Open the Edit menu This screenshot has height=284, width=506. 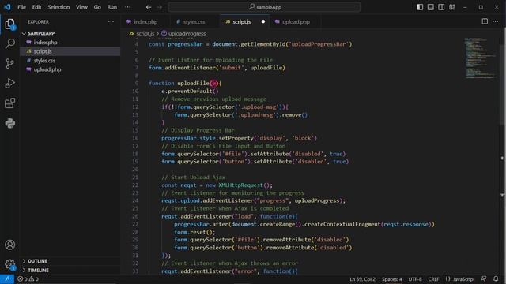click(36, 7)
